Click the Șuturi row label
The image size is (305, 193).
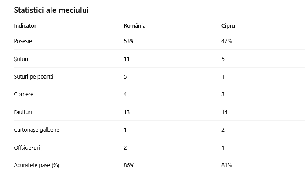[x=21, y=59]
